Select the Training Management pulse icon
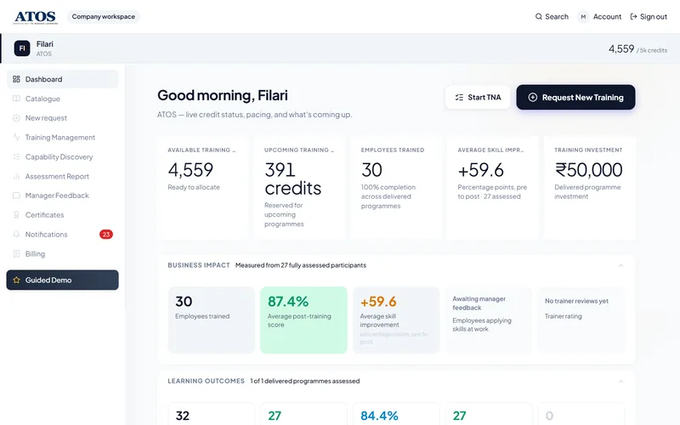The image size is (680, 425). (x=16, y=138)
